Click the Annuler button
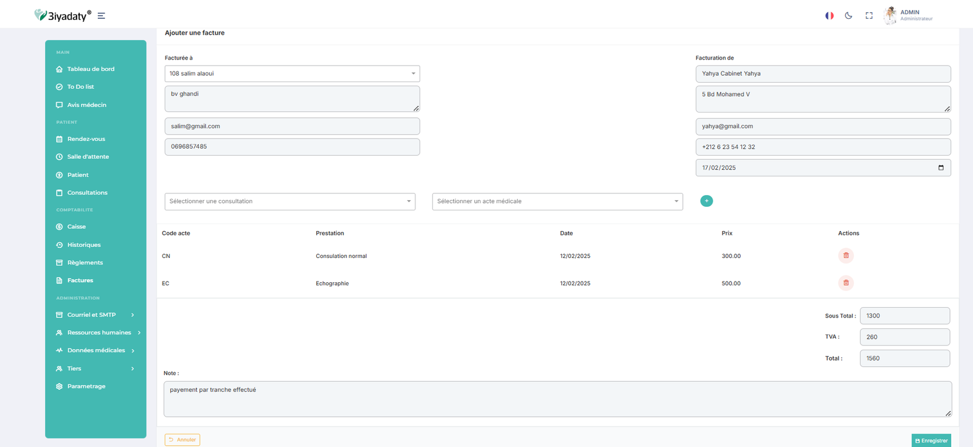 click(x=182, y=440)
